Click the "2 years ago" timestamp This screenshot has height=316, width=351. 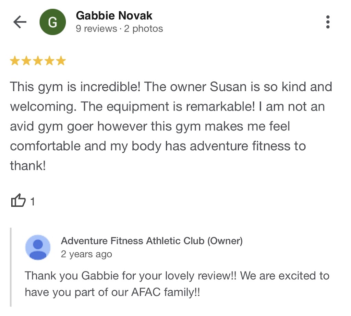[86, 254]
